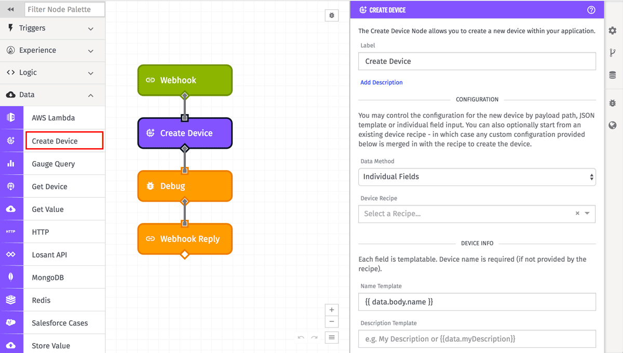Open debug bug icon in right sidebar

click(613, 103)
